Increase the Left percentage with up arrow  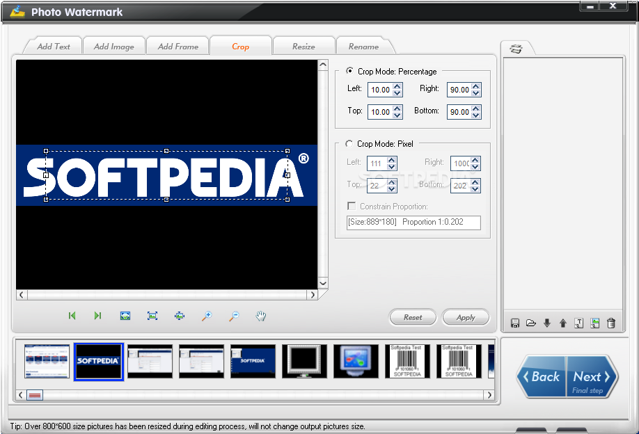(x=397, y=86)
